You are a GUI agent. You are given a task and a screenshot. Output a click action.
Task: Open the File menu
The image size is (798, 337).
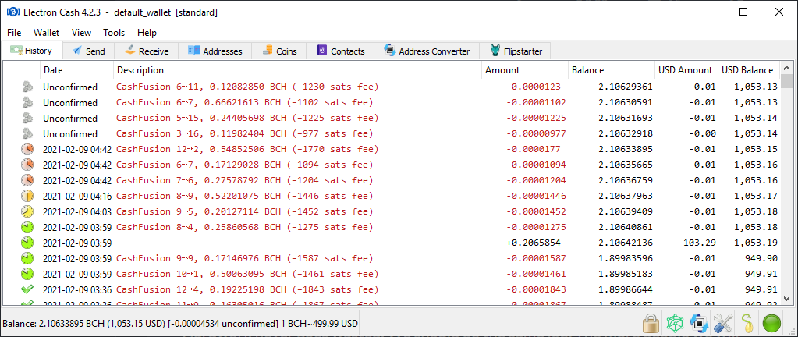[x=14, y=33]
